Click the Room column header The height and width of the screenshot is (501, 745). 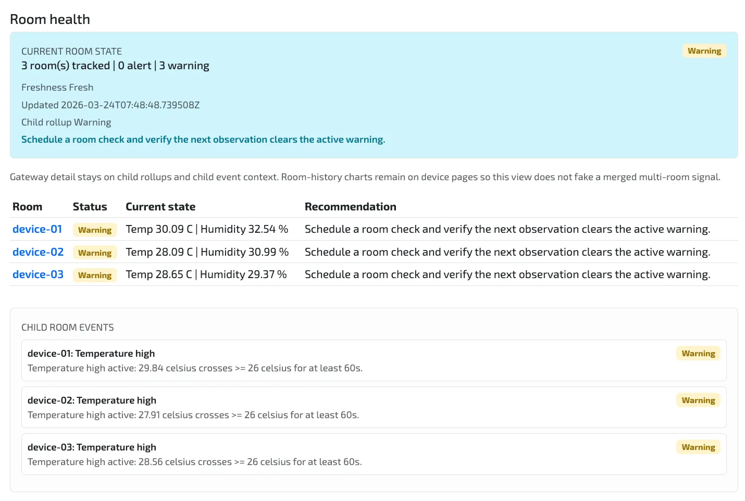click(27, 207)
